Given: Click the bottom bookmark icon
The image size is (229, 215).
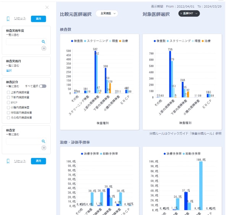Looking at the screenshot, I should coord(8,161).
